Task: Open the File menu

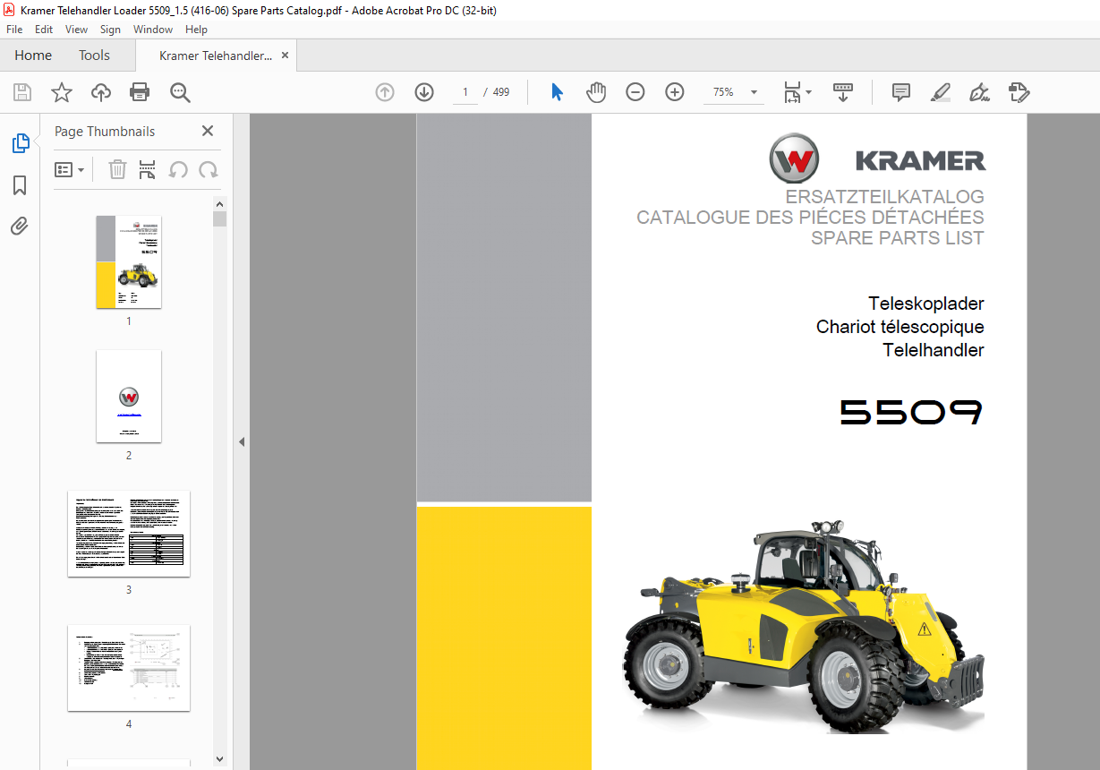Action: pos(14,30)
